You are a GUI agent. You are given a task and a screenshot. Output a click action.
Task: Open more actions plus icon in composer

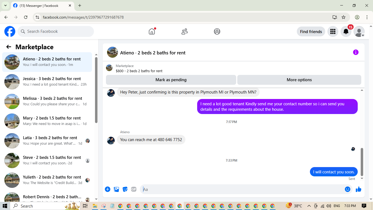108,189
